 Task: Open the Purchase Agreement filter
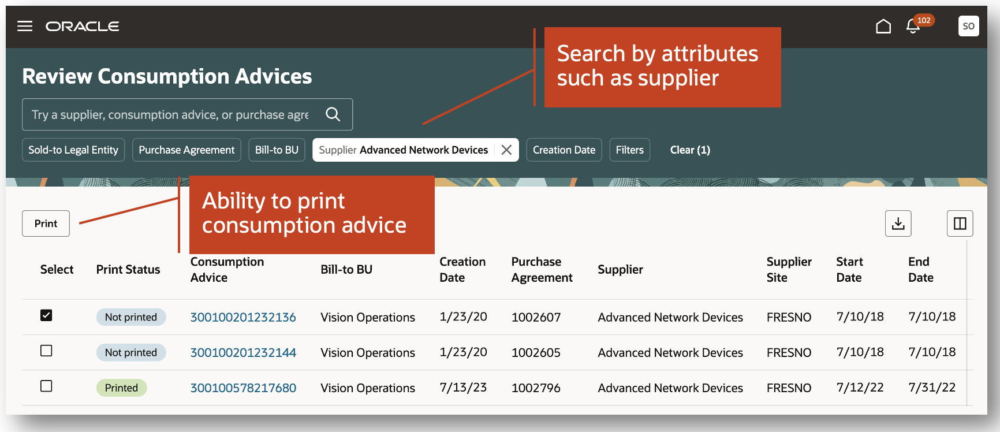click(x=186, y=150)
